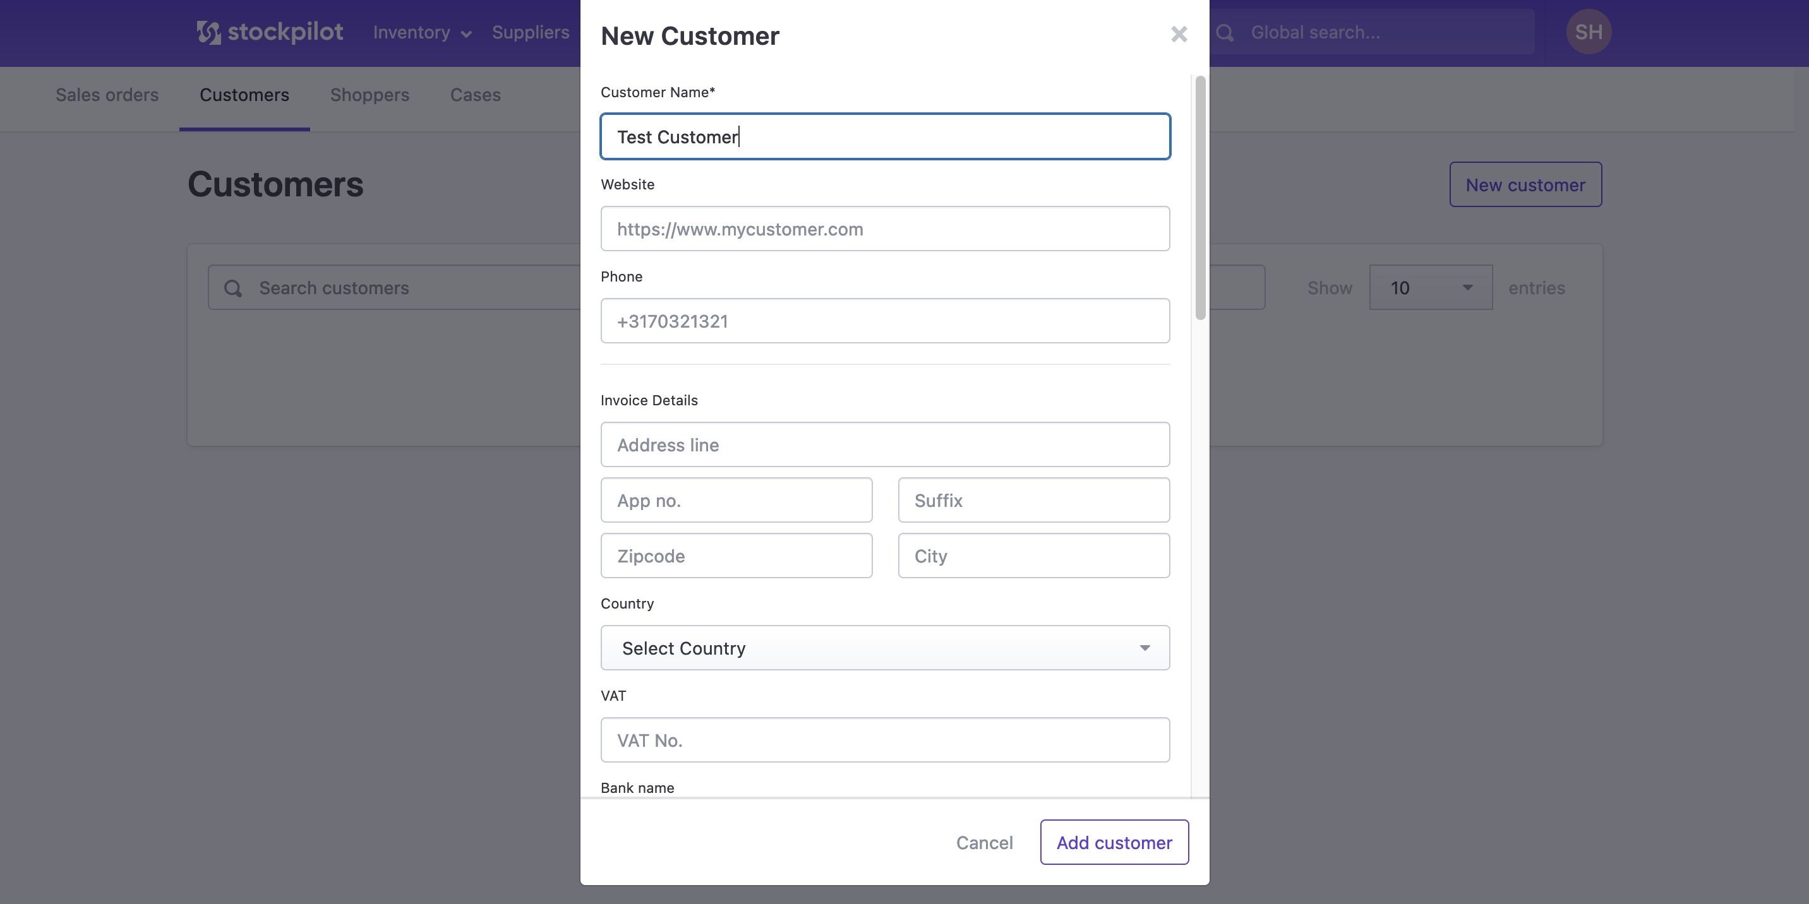This screenshot has width=1809, height=904.
Task: Click the Phone label
Action: tap(622, 277)
